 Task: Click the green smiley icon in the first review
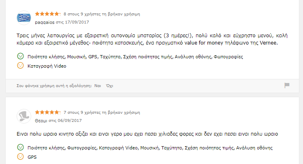coord(20,56)
